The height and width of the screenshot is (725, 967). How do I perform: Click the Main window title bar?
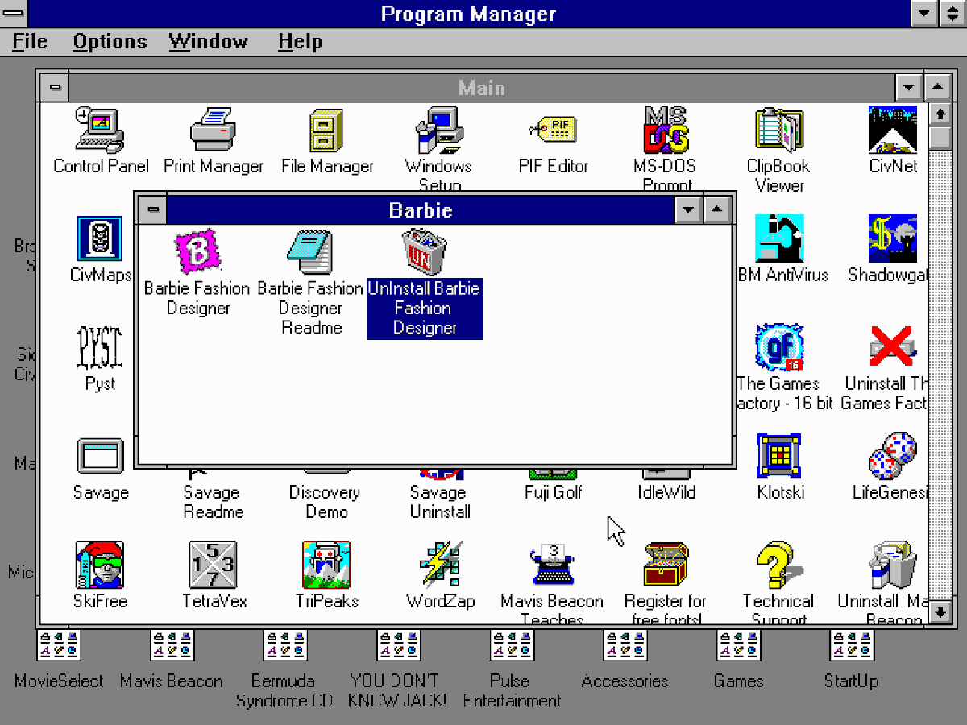tap(482, 87)
